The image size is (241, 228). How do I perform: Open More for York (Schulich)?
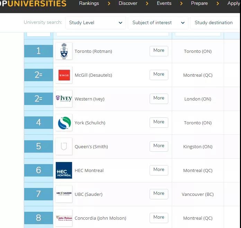[x=159, y=123]
